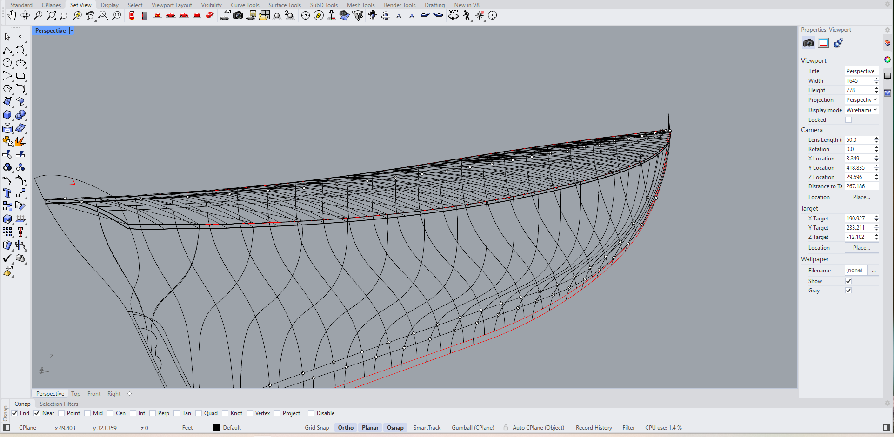Expand the Projection dropdown
Image resolution: width=894 pixels, height=437 pixels.
[x=861, y=100]
